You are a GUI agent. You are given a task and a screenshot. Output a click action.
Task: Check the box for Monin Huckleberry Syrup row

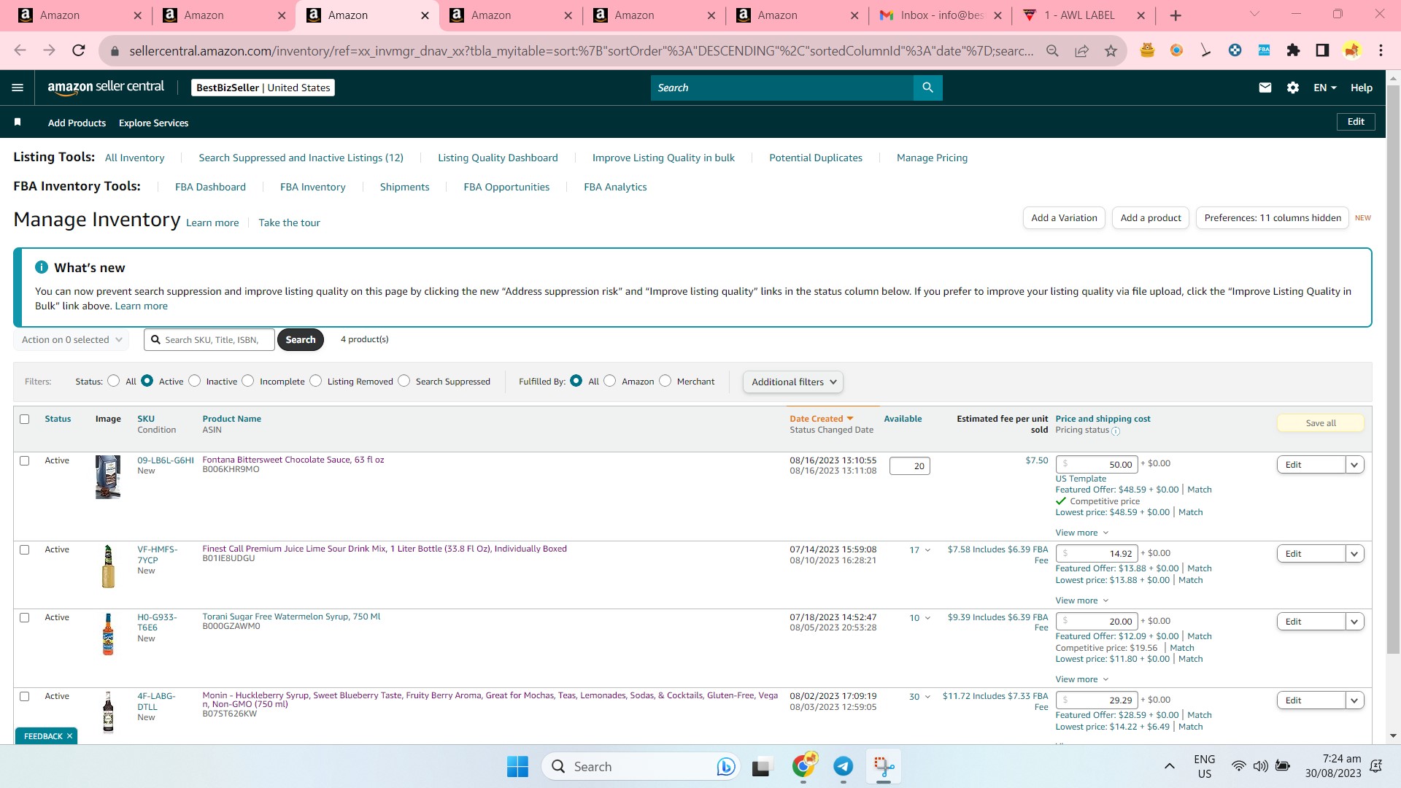point(25,696)
